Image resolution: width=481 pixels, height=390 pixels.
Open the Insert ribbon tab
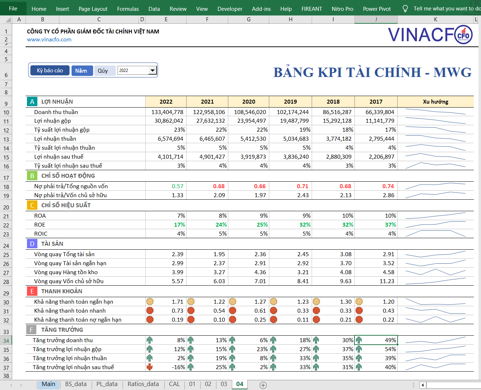pos(63,9)
